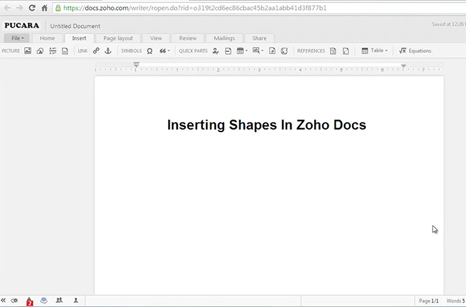466x307 pixels.
Task: Insert an anchor bookmark
Action: pos(107,51)
